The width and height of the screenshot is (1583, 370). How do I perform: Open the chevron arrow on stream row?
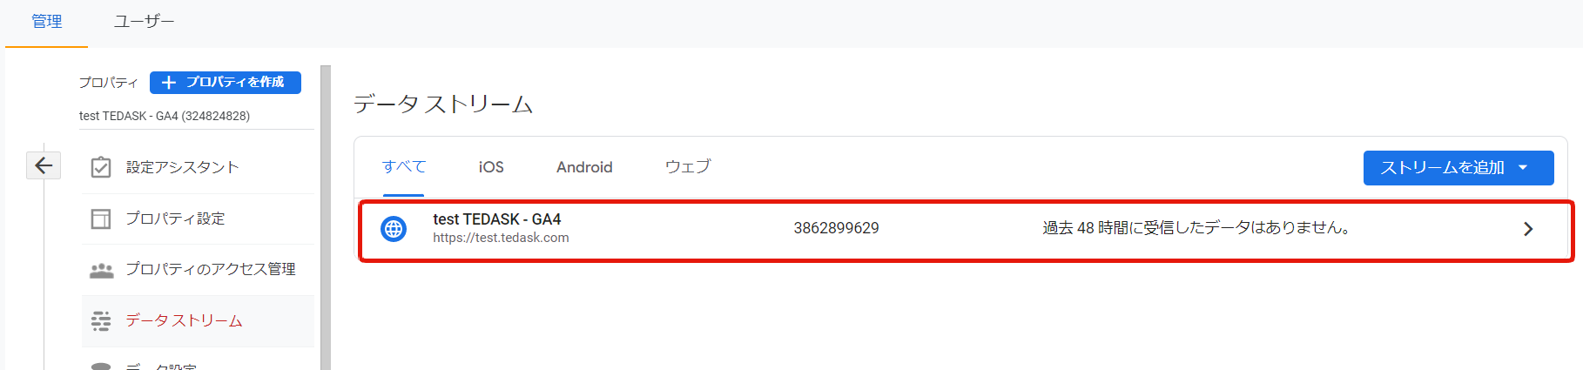click(1527, 229)
